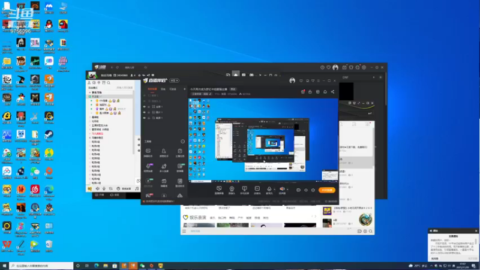This screenshot has height=270, width=480.
Task: Mute the speaker in streaming toolbar
Action: tap(282, 189)
